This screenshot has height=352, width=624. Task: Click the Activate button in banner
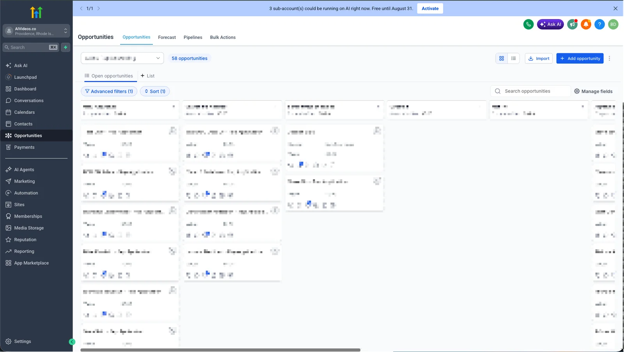(430, 8)
